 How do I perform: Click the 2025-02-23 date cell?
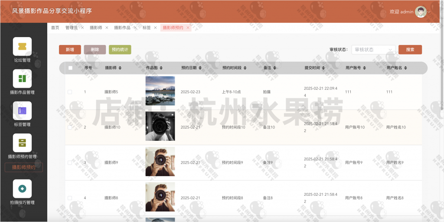[190, 92]
